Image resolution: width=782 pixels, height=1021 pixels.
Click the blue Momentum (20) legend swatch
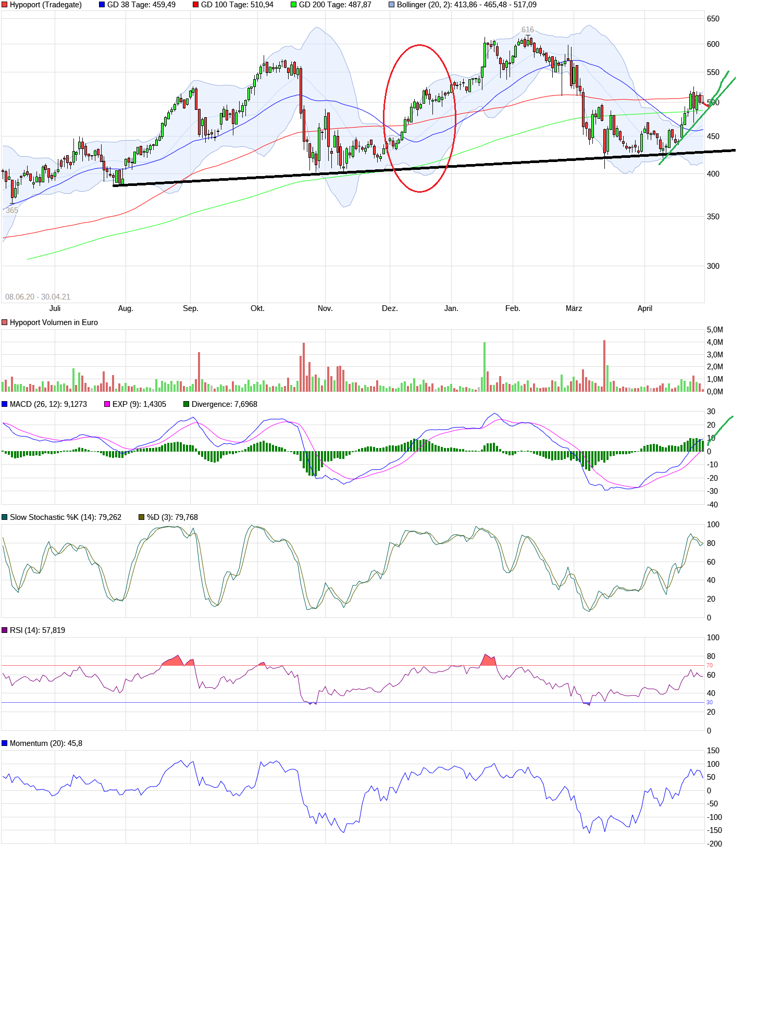[5, 743]
